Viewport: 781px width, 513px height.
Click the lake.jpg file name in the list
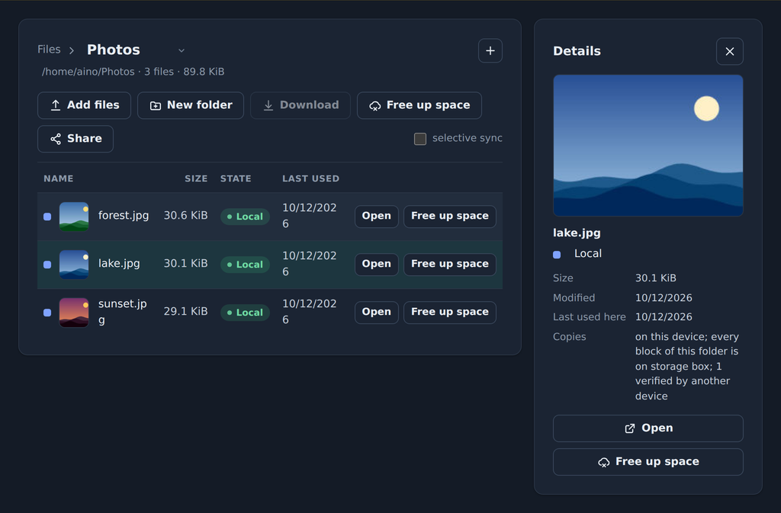[x=119, y=263]
